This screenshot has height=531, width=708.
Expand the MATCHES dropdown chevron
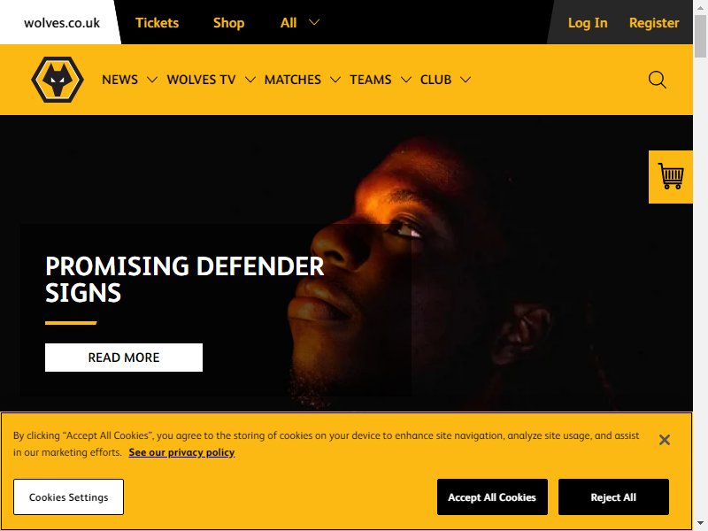tap(335, 80)
